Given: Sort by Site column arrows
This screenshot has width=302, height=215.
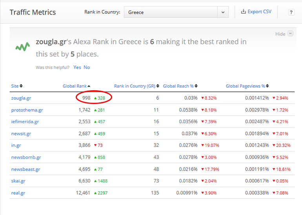Looking at the screenshot, I should 21,86.
